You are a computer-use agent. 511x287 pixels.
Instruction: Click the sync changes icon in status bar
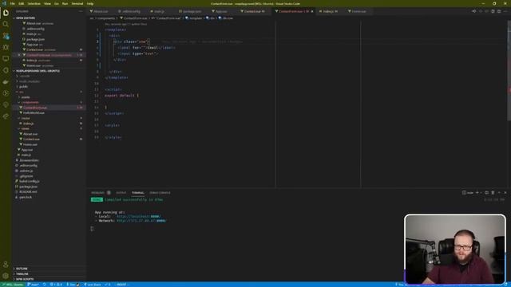[x=45, y=285]
